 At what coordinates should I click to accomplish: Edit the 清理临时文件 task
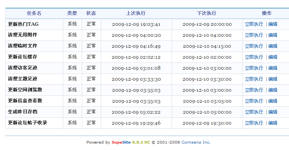(x=273, y=46)
